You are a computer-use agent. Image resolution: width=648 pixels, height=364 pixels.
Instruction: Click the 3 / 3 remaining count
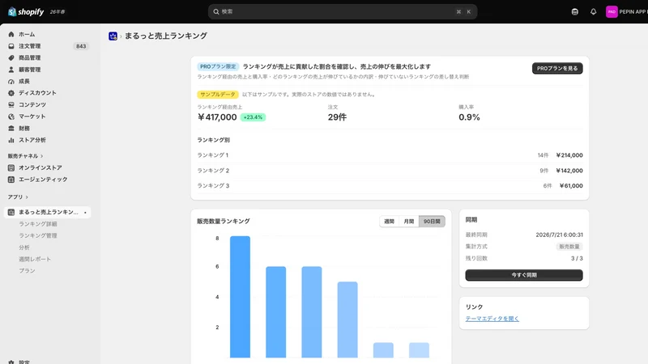[x=577, y=258]
